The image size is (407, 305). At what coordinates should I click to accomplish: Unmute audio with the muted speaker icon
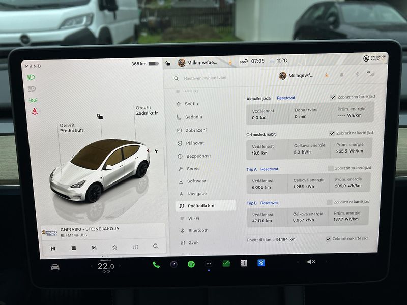pyautogui.click(x=311, y=262)
